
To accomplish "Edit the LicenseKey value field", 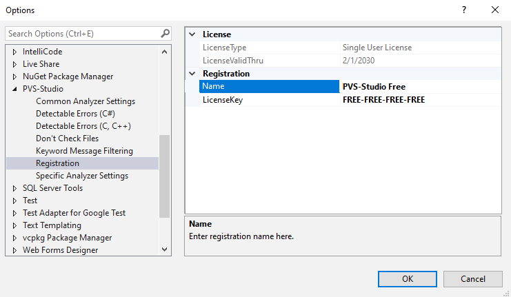I will (x=419, y=100).
